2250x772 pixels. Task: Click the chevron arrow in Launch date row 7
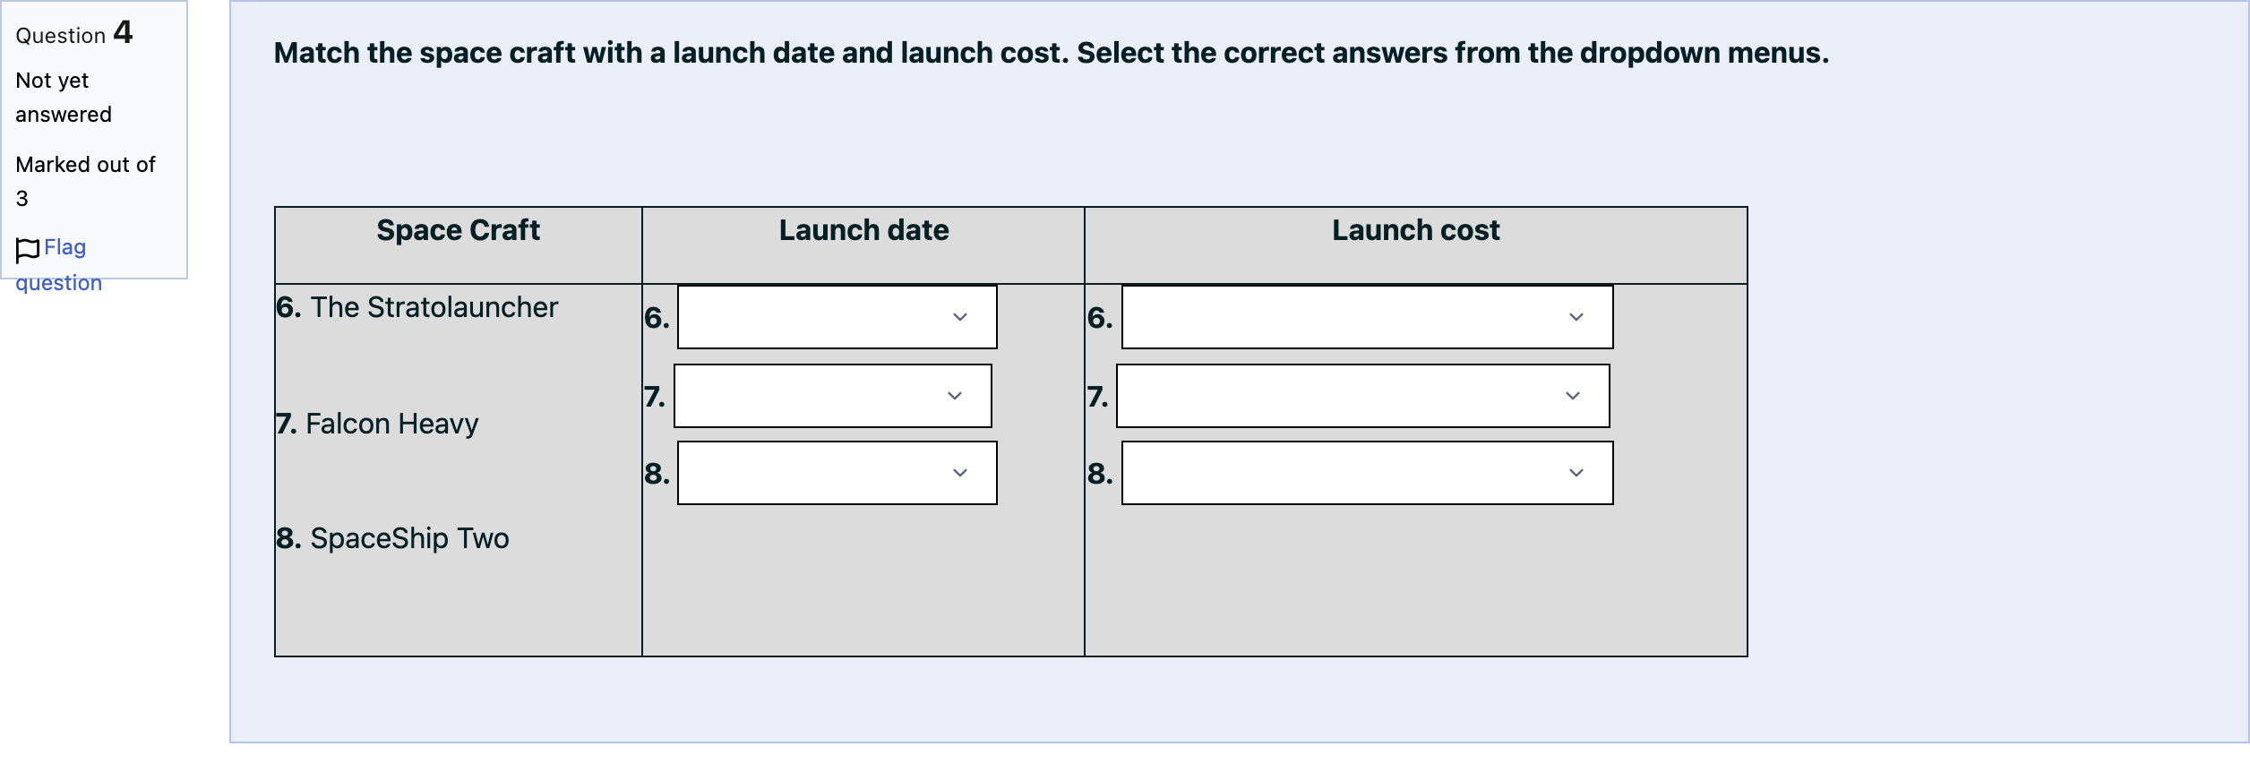[x=955, y=396]
